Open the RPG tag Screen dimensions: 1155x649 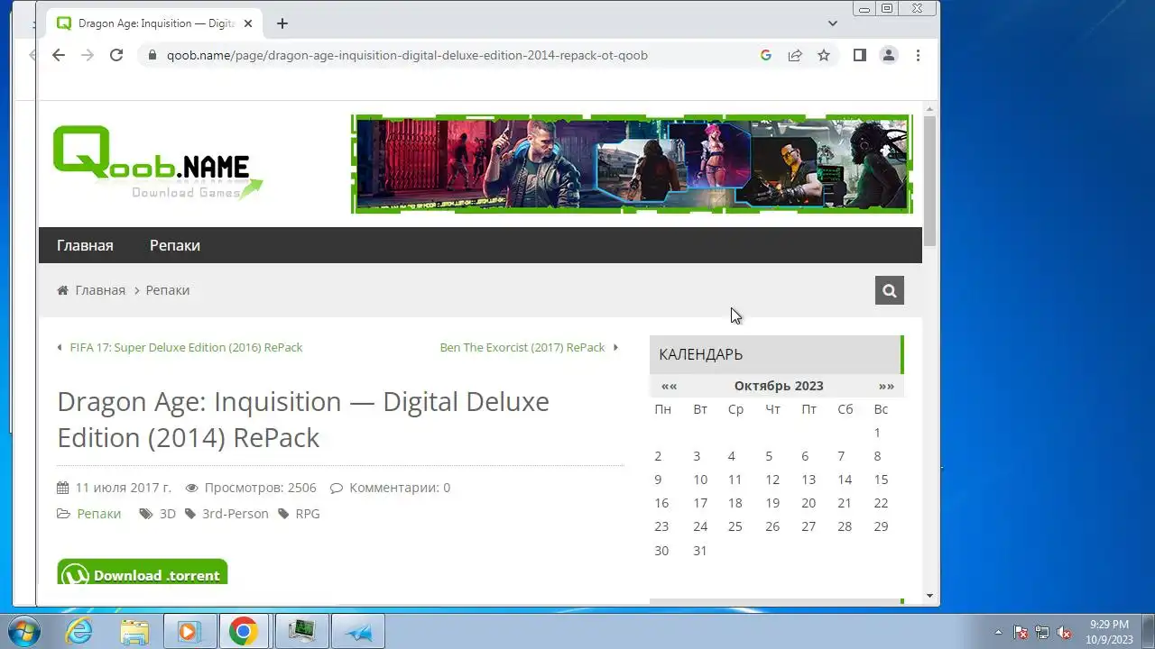pyautogui.click(x=308, y=514)
